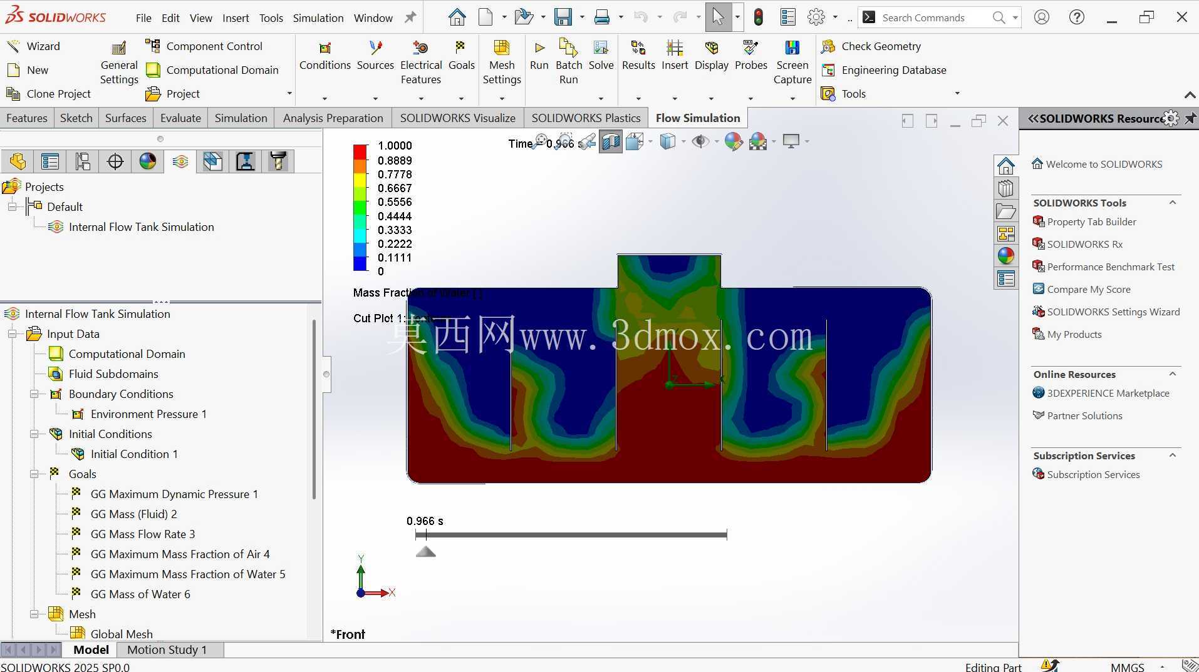The image size is (1199, 672).
Task: Pin the SOLIDWORKS menu bar
Action: (x=410, y=18)
